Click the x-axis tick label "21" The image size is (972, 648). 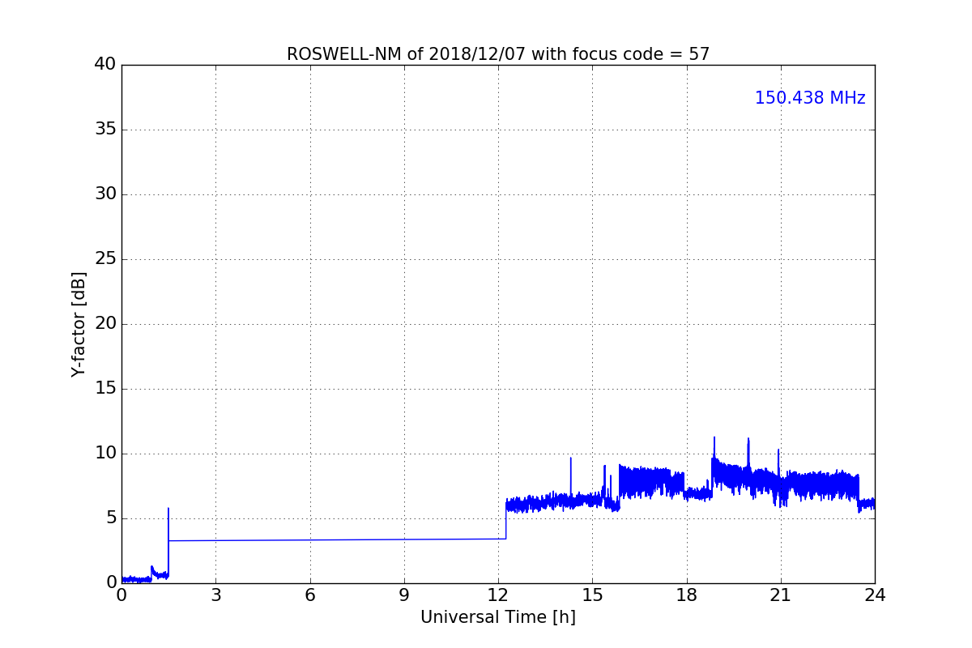(x=781, y=595)
